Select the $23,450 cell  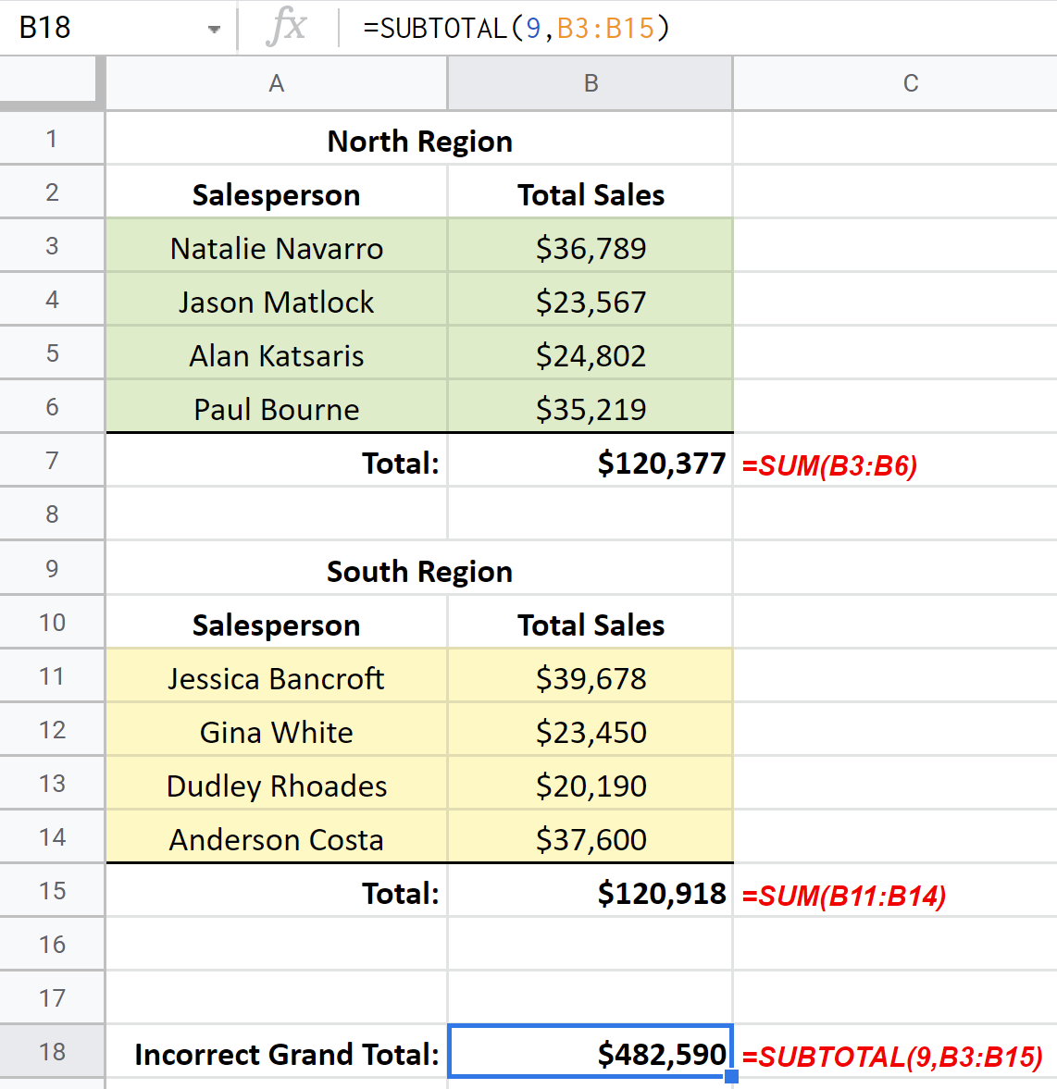(591, 731)
